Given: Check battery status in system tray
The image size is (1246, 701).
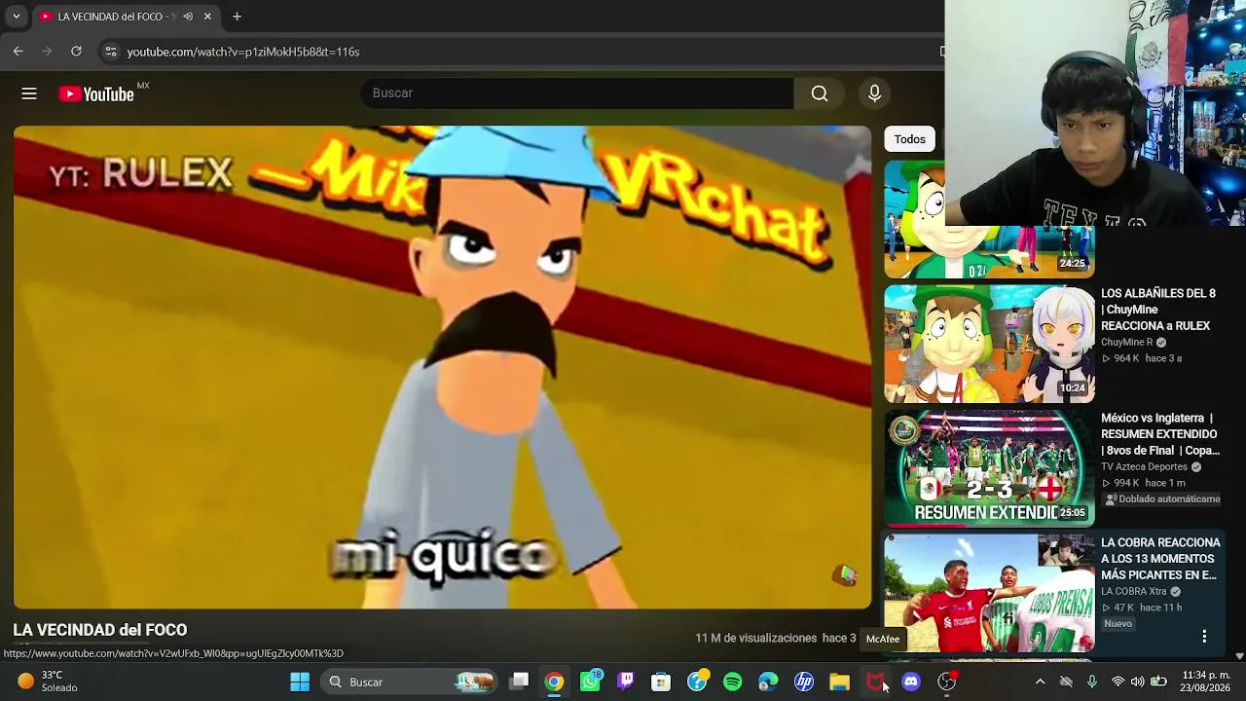Looking at the screenshot, I should pos(1158,682).
